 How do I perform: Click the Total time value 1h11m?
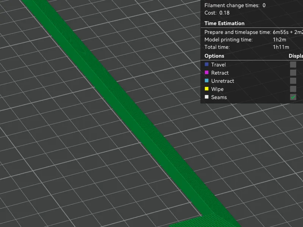pos(281,47)
